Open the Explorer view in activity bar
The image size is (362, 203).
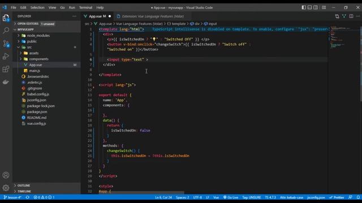pyautogui.click(x=6, y=18)
